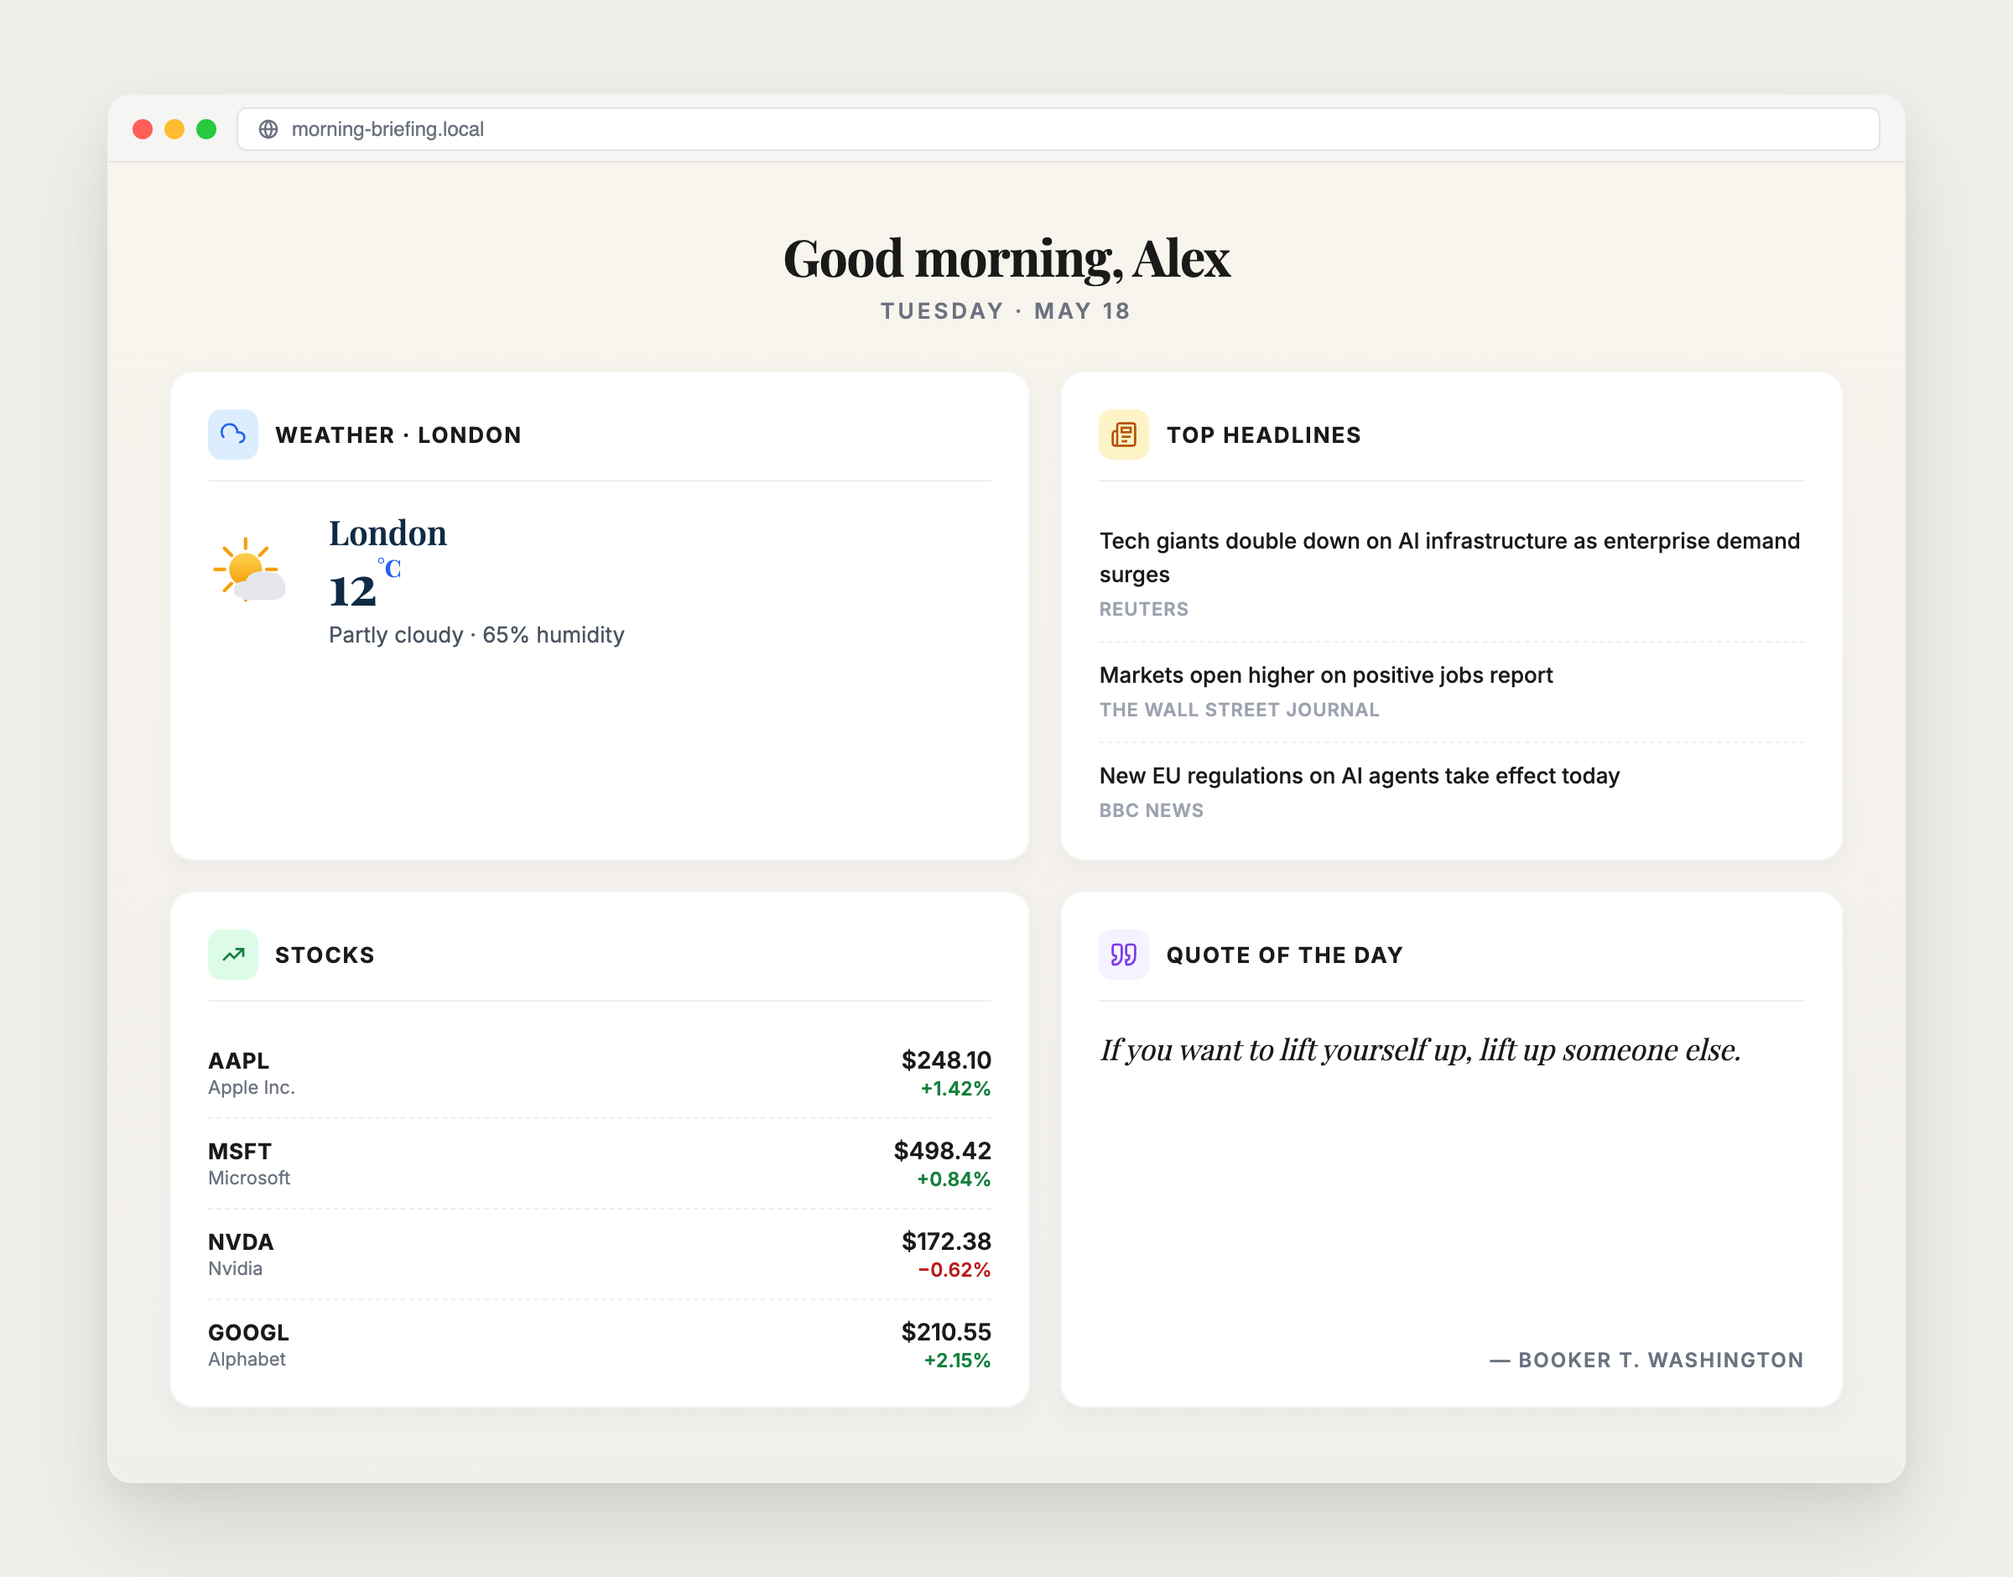Click the London city name

point(388,533)
